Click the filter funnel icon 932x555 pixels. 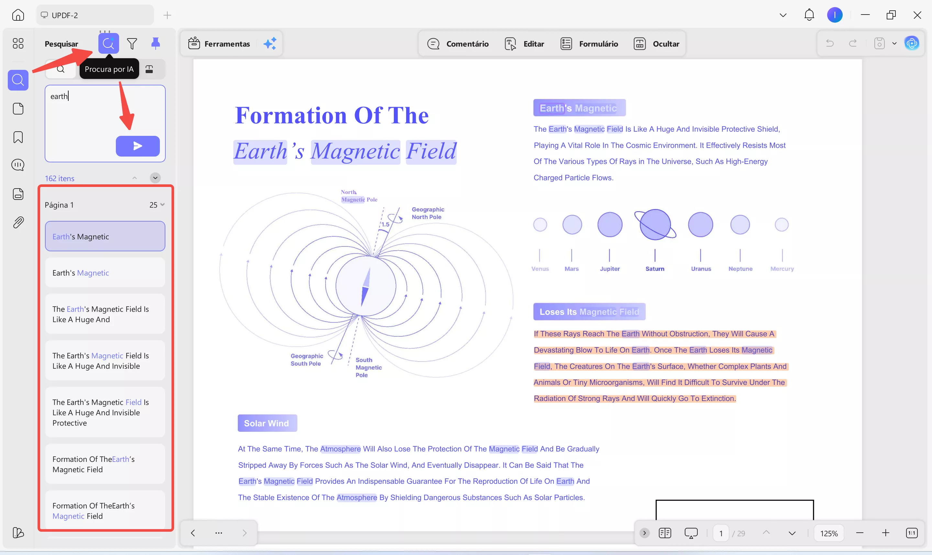point(132,44)
